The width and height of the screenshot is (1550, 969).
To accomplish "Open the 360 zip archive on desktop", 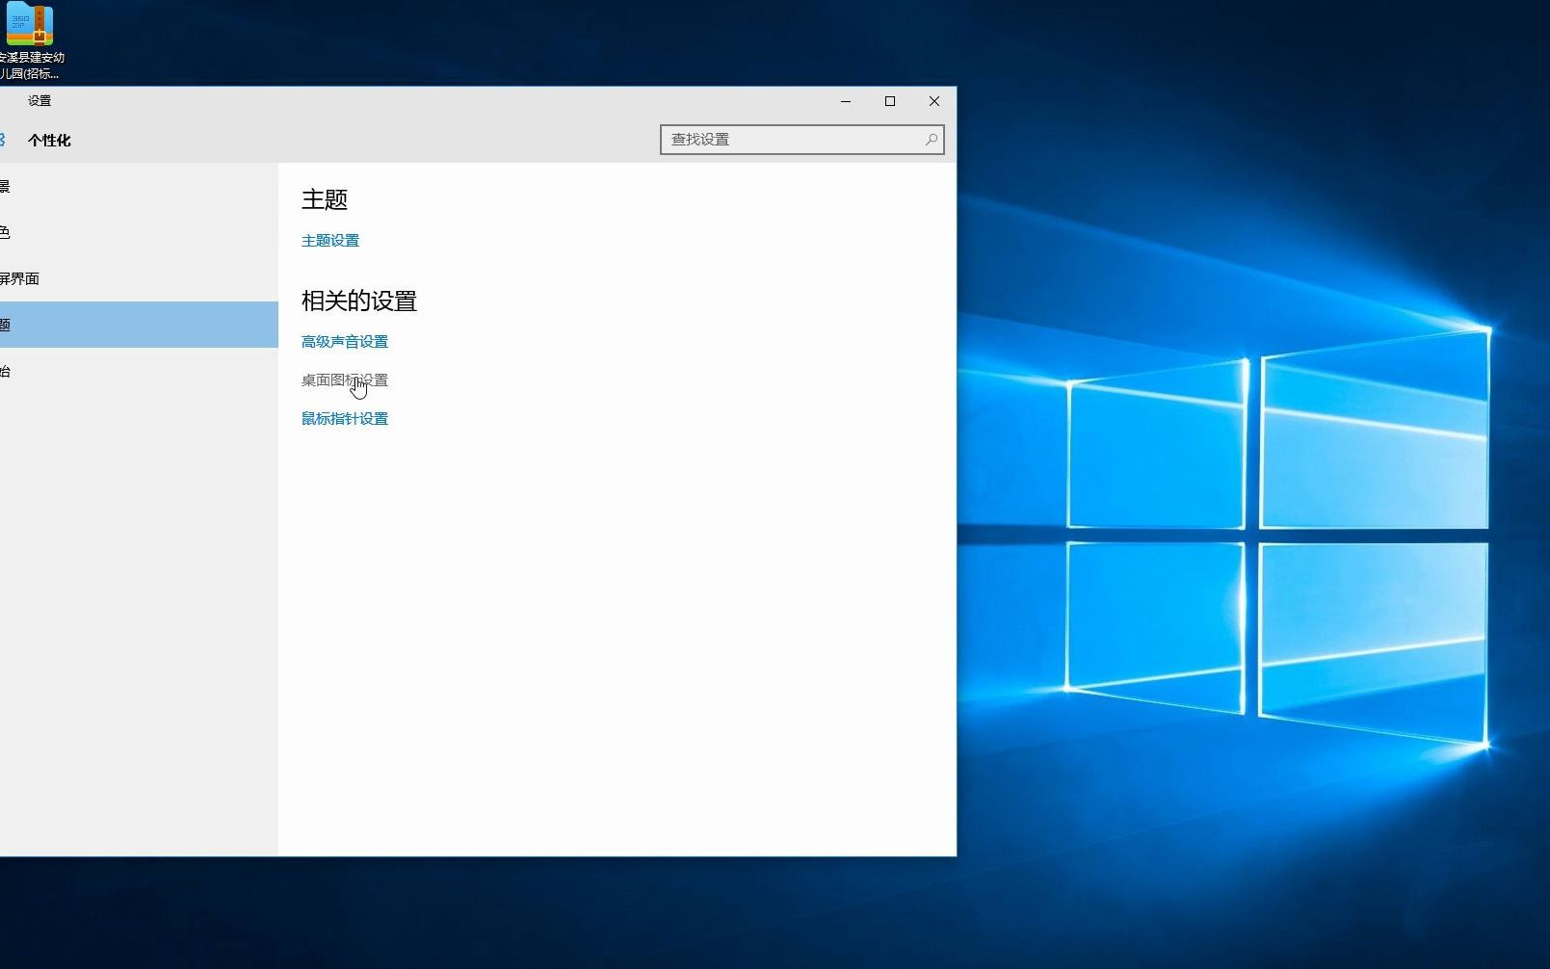I will 30,41.
